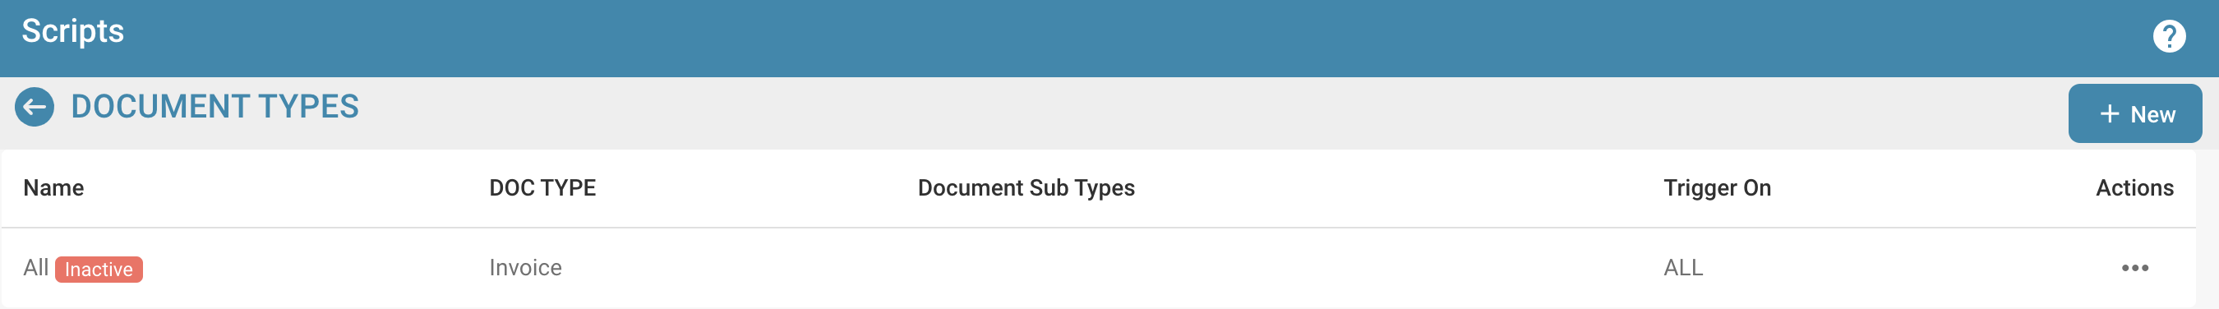The height and width of the screenshot is (309, 2219).
Task: Open the help question mark icon
Action: tap(2168, 36)
